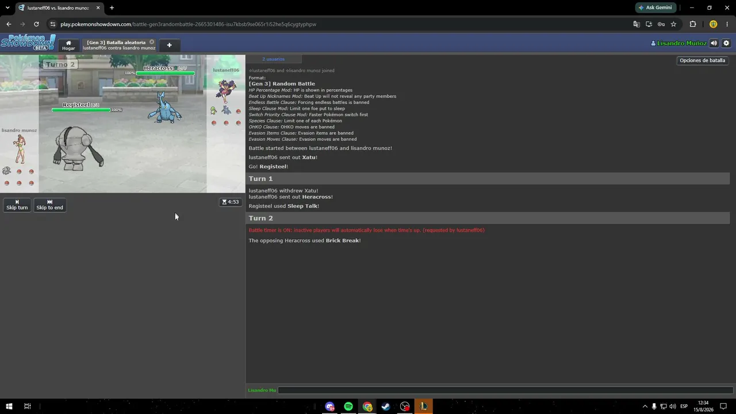Open Spotify from the taskbar
736x414 pixels.
pos(348,407)
